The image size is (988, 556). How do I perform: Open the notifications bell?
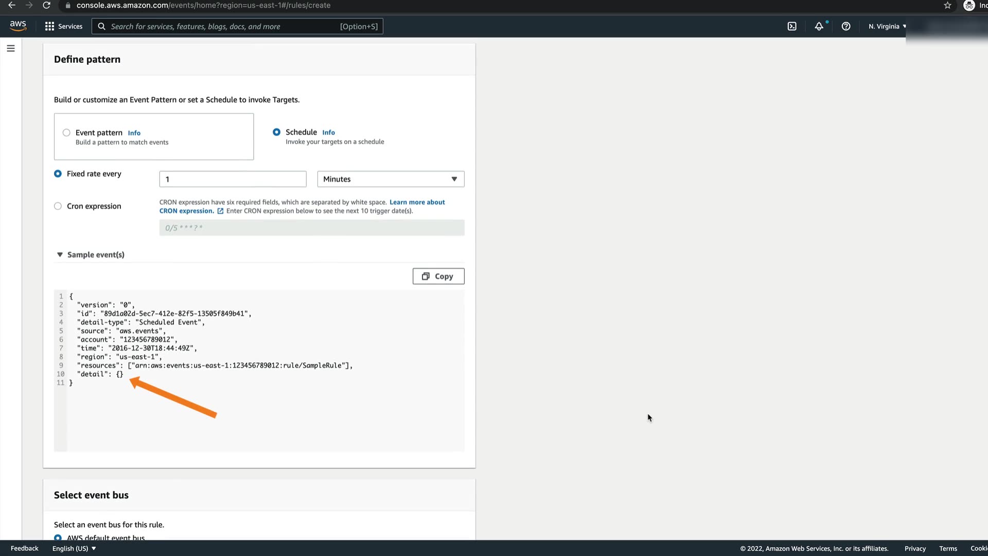[819, 26]
